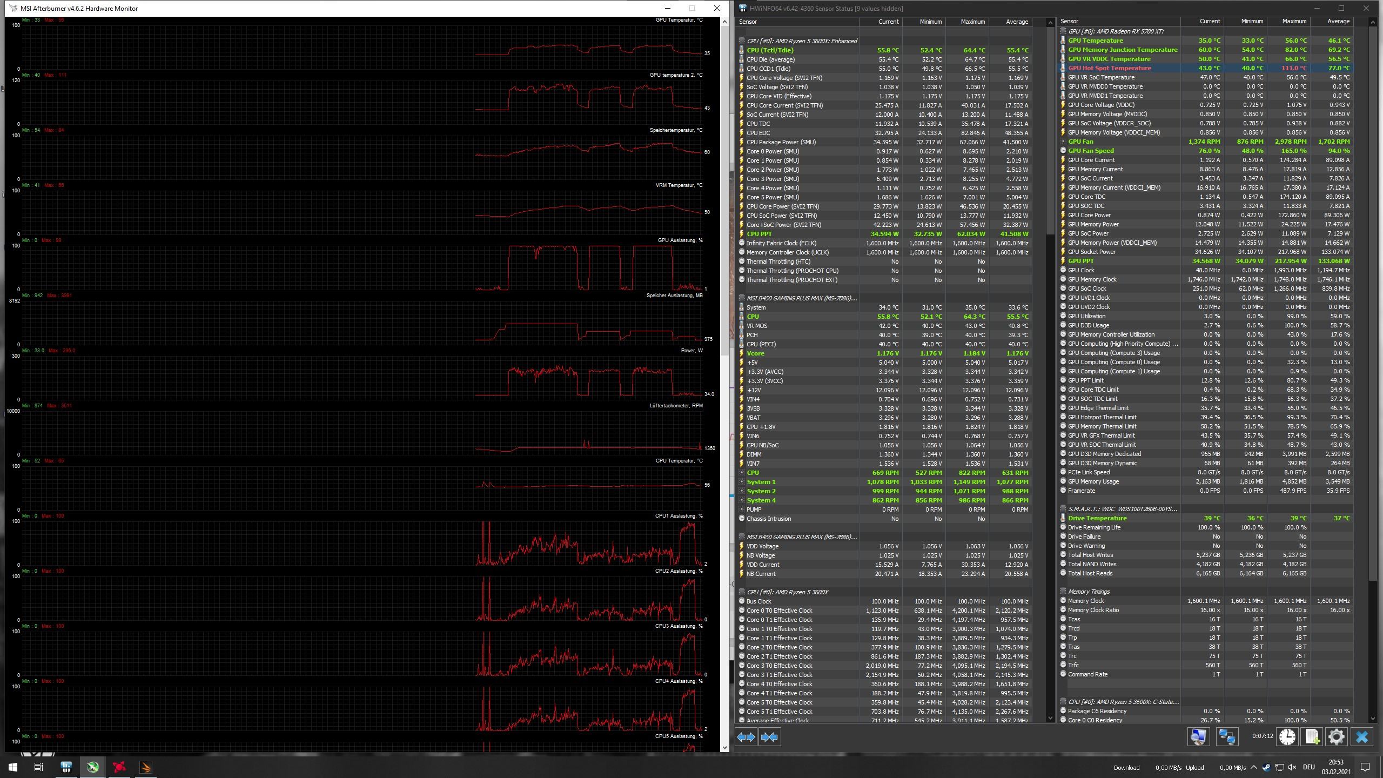Image resolution: width=1383 pixels, height=778 pixels.
Task: Collapse first MSI B450 GAMING PLUS MAX group
Action: pos(742,298)
